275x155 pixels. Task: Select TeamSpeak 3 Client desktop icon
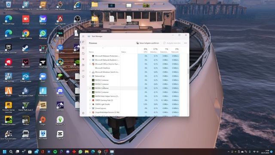click(x=26, y=92)
